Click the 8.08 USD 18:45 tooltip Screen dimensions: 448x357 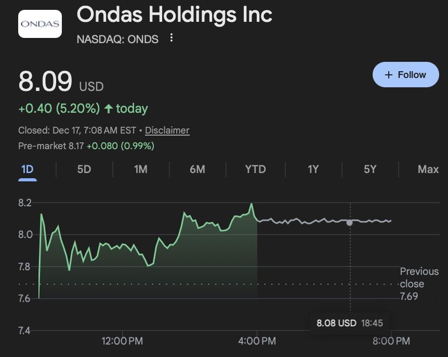(350, 323)
